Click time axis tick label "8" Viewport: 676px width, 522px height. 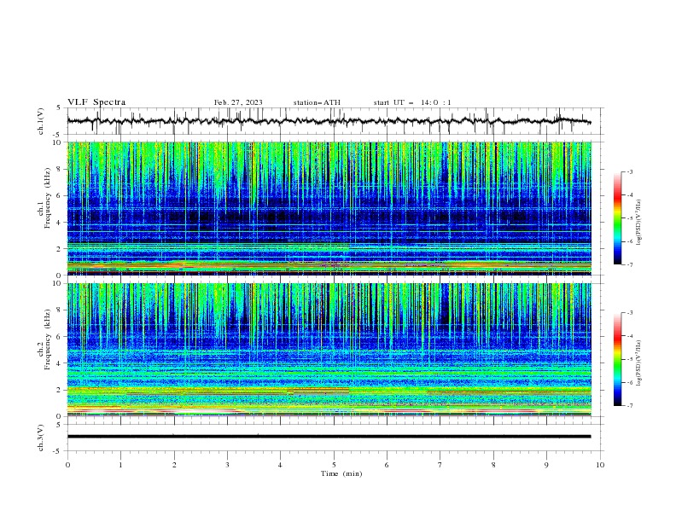(493, 465)
